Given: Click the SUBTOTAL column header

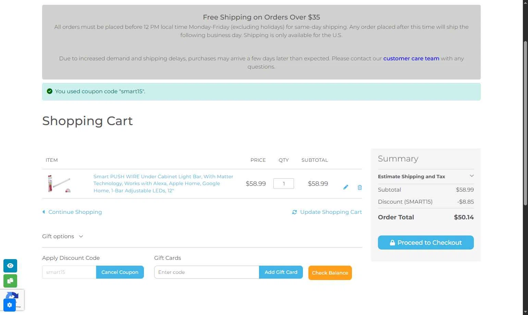Looking at the screenshot, I should click(315, 160).
